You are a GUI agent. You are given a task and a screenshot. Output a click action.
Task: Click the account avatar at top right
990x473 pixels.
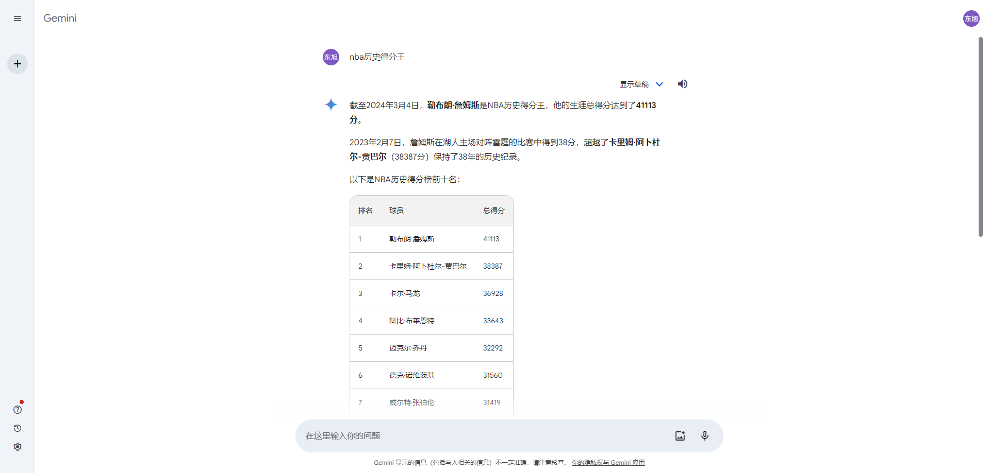pyautogui.click(x=971, y=19)
